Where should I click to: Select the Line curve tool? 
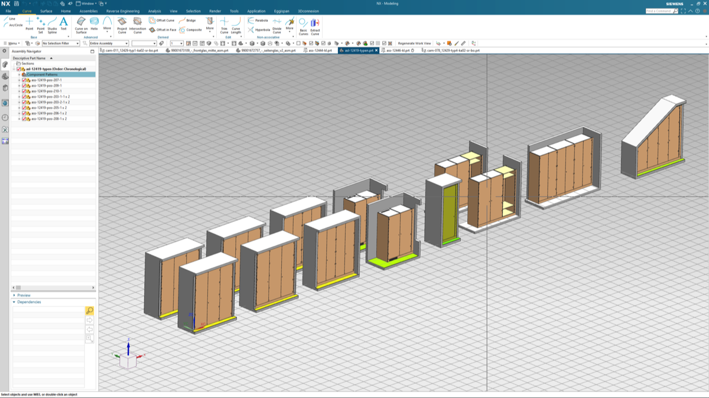[x=9, y=19]
